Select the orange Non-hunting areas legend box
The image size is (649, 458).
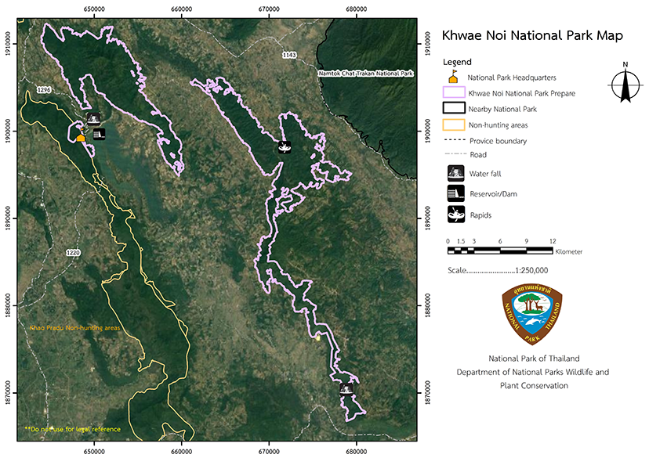[x=453, y=124]
